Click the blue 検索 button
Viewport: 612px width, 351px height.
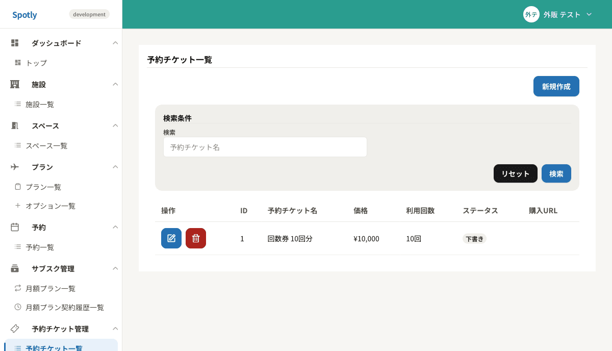(556, 173)
